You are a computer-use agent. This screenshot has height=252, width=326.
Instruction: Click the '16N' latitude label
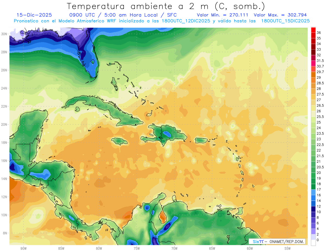pyautogui.click(x=4, y=161)
